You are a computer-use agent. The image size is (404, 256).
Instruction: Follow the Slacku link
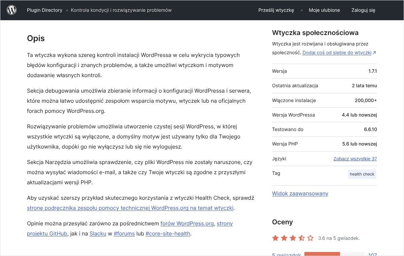pos(98,234)
